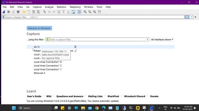Open the Questions and Answers link

pyautogui.click(x=70, y=96)
